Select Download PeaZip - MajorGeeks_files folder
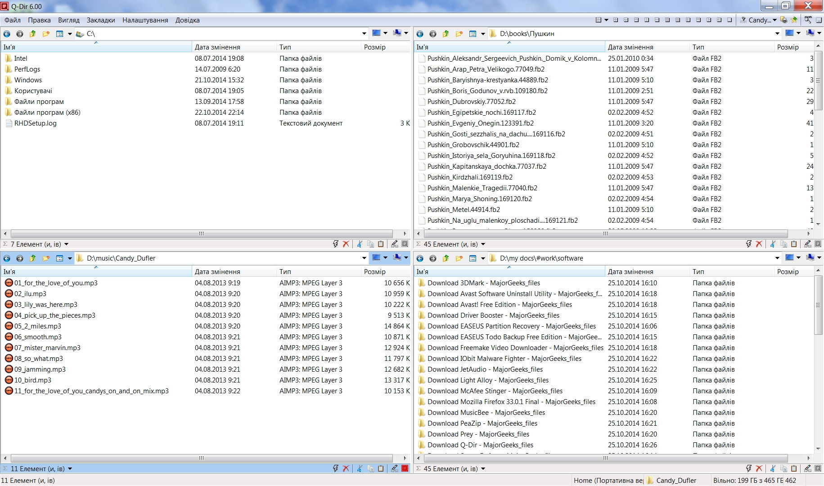 [482, 423]
